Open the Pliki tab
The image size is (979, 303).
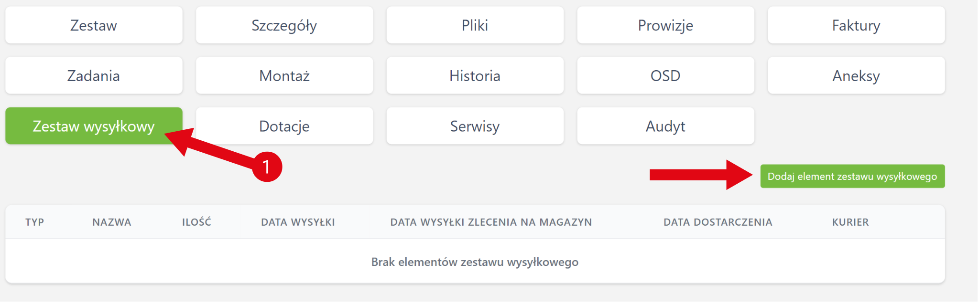(x=475, y=25)
